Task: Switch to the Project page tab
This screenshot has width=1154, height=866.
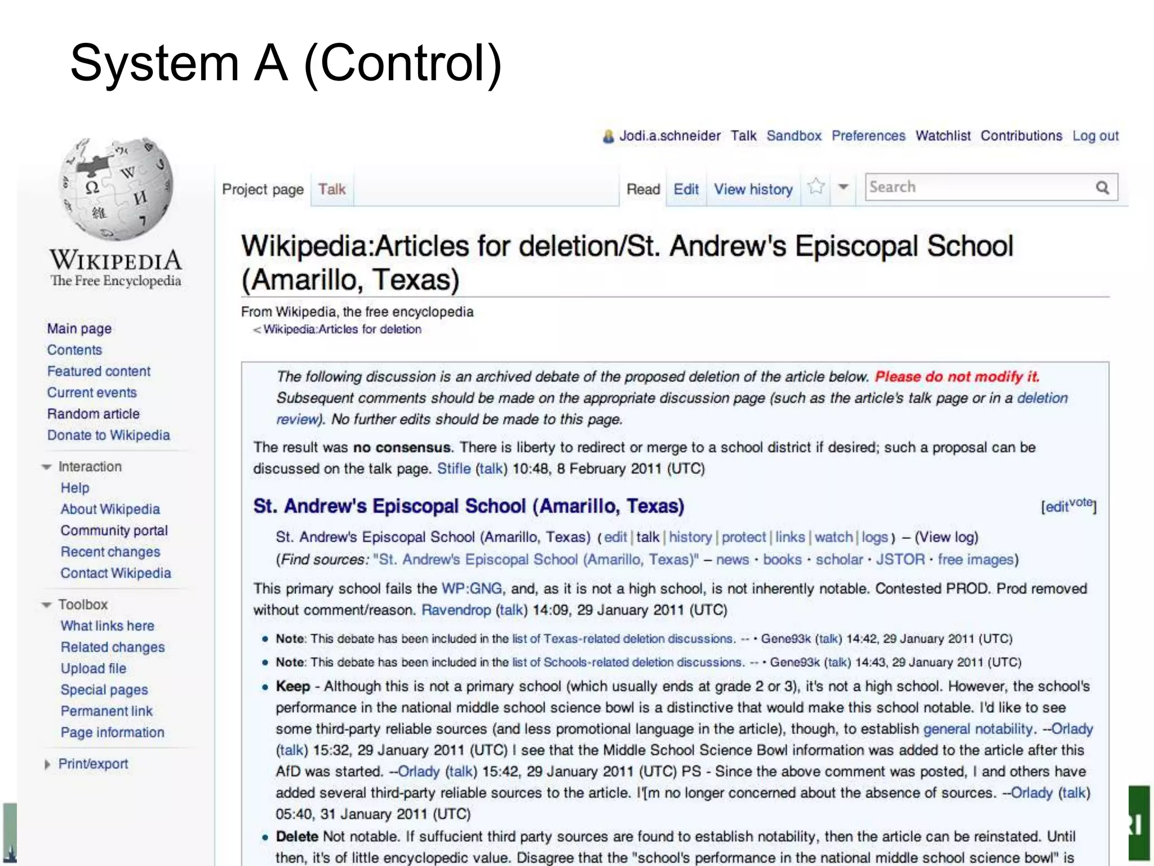Action: 263,189
